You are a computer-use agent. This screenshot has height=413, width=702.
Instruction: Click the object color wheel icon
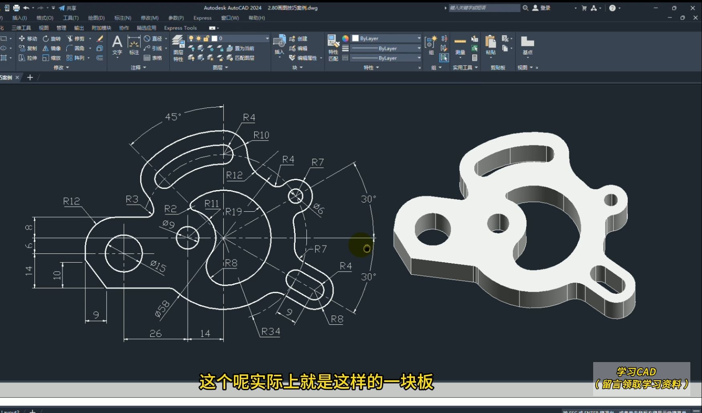pyautogui.click(x=345, y=38)
